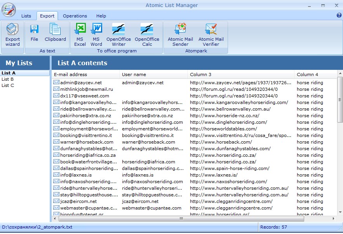Export to OpenOffice Calc
Screen dimensions: 343x234
click(x=147, y=33)
